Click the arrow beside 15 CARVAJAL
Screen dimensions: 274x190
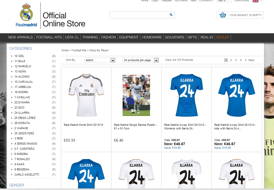12,82
